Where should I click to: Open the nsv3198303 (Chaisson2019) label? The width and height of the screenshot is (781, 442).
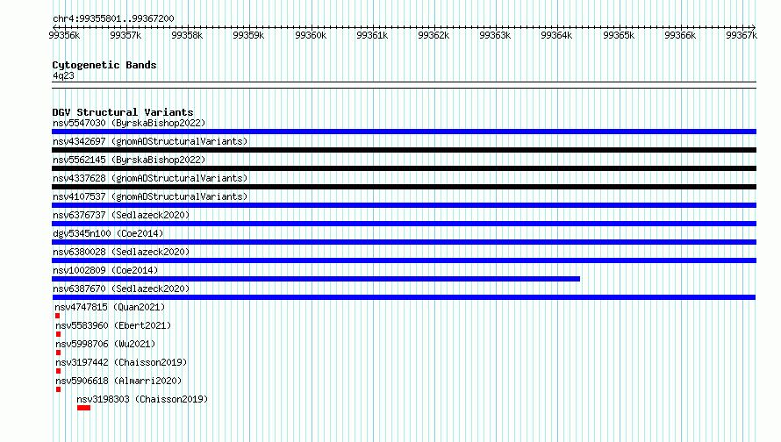(x=142, y=399)
